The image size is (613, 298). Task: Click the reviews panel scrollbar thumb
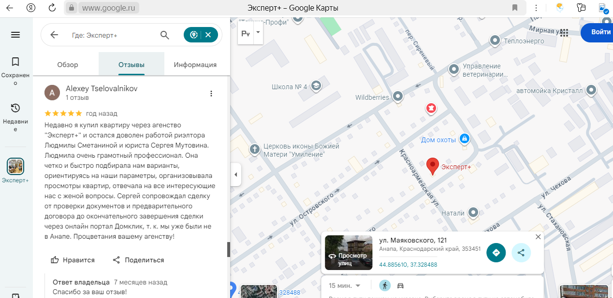coord(229,249)
